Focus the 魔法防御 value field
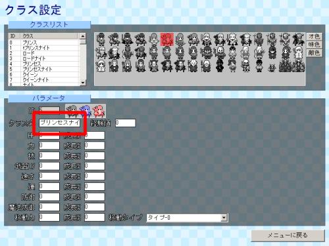This screenshot has height=246, width=329. click(49, 207)
